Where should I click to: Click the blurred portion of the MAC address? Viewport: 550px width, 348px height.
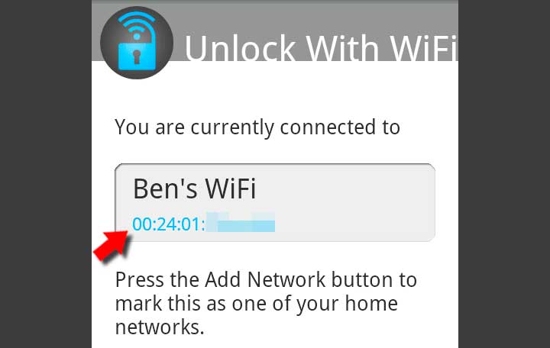[x=241, y=222]
